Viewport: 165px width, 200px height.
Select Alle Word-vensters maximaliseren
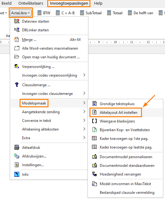(49, 48)
